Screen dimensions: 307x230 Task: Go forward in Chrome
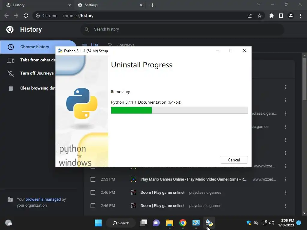pos(16,16)
